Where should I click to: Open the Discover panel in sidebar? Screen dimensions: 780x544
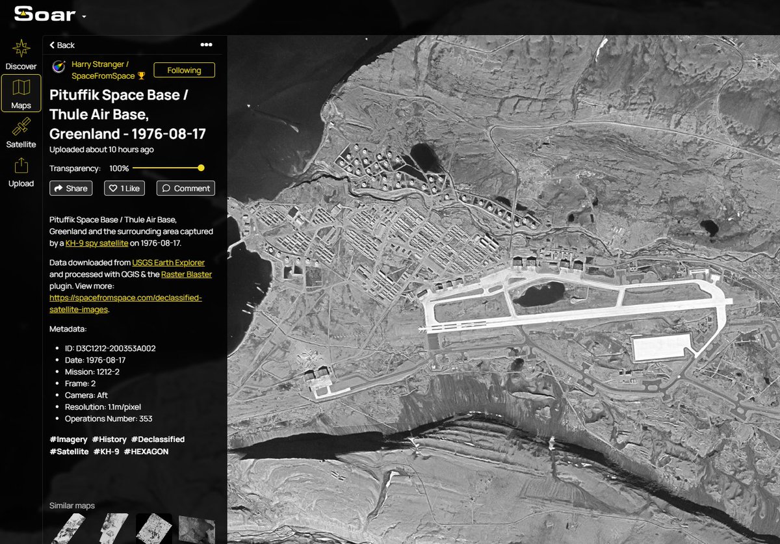pos(21,55)
